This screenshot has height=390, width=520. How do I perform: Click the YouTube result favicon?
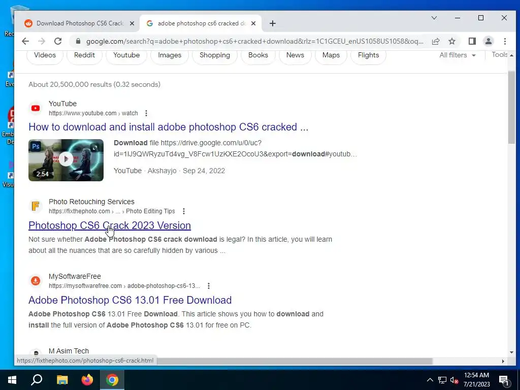(36, 108)
